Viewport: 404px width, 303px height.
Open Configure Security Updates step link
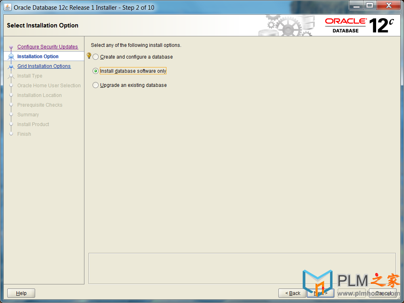coord(48,46)
